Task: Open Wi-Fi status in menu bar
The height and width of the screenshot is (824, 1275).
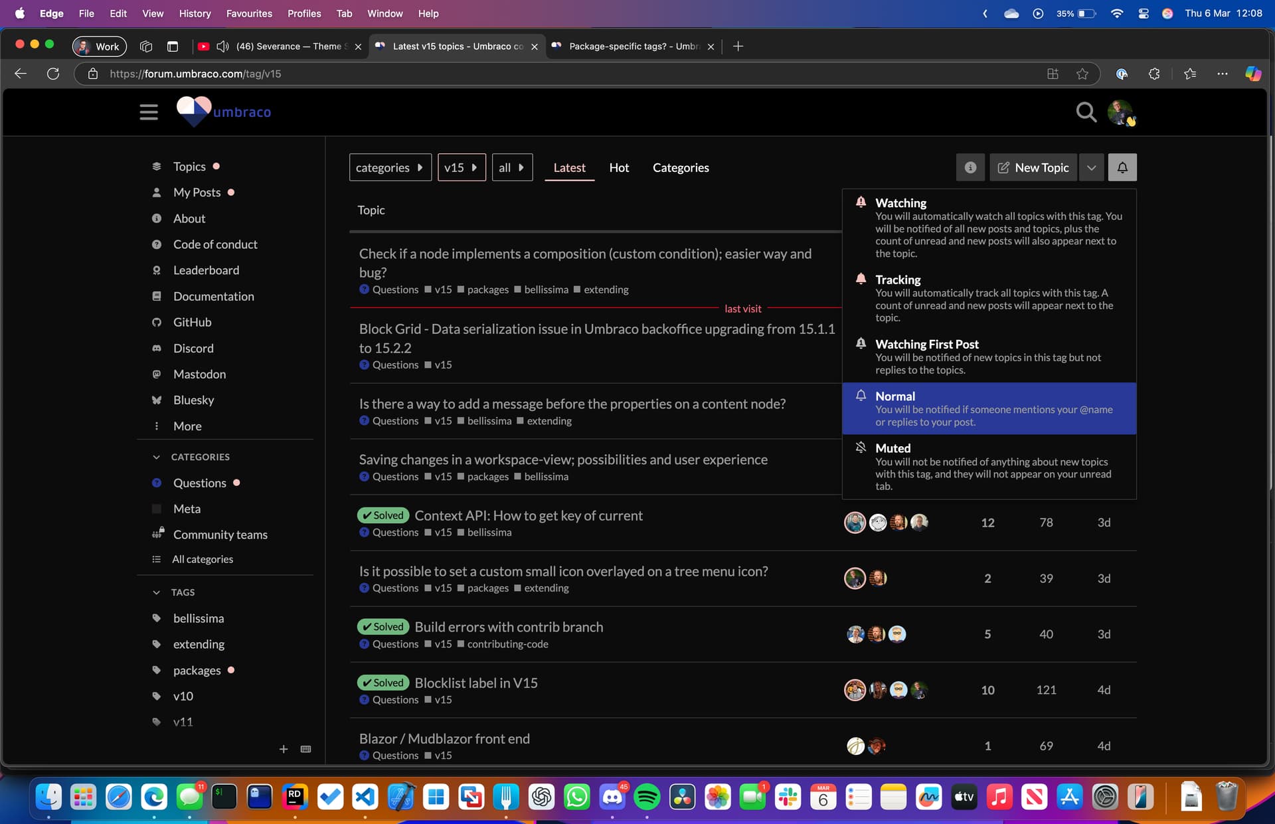Action: (x=1117, y=13)
